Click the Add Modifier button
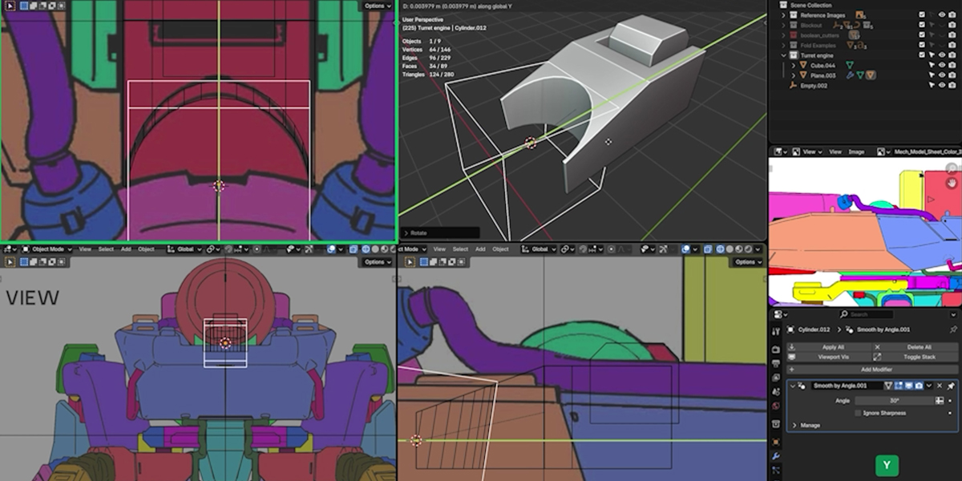Viewport: 962px width, 481px height. click(x=872, y=370)
